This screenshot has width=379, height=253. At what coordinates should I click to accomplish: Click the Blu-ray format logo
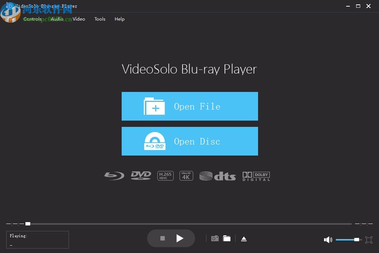pos(114,175)
